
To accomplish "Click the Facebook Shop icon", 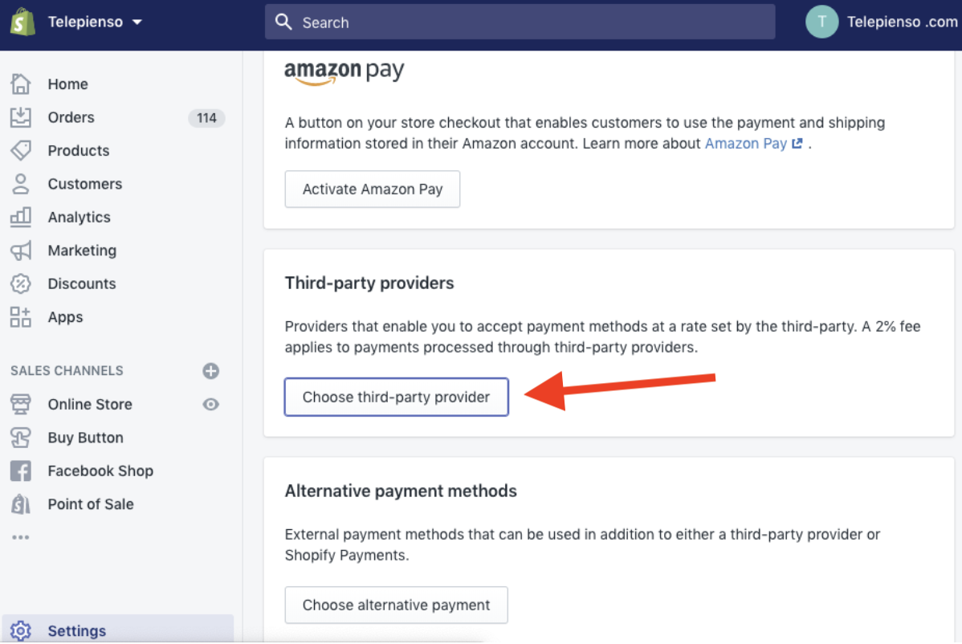I will [20, 471].
